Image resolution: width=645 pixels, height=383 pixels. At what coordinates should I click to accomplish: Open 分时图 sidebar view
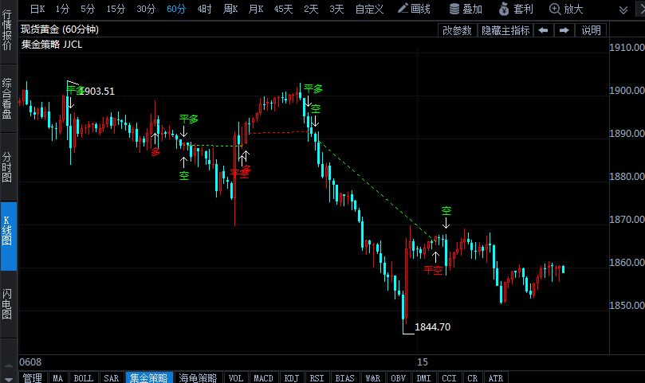coord(7,167)
